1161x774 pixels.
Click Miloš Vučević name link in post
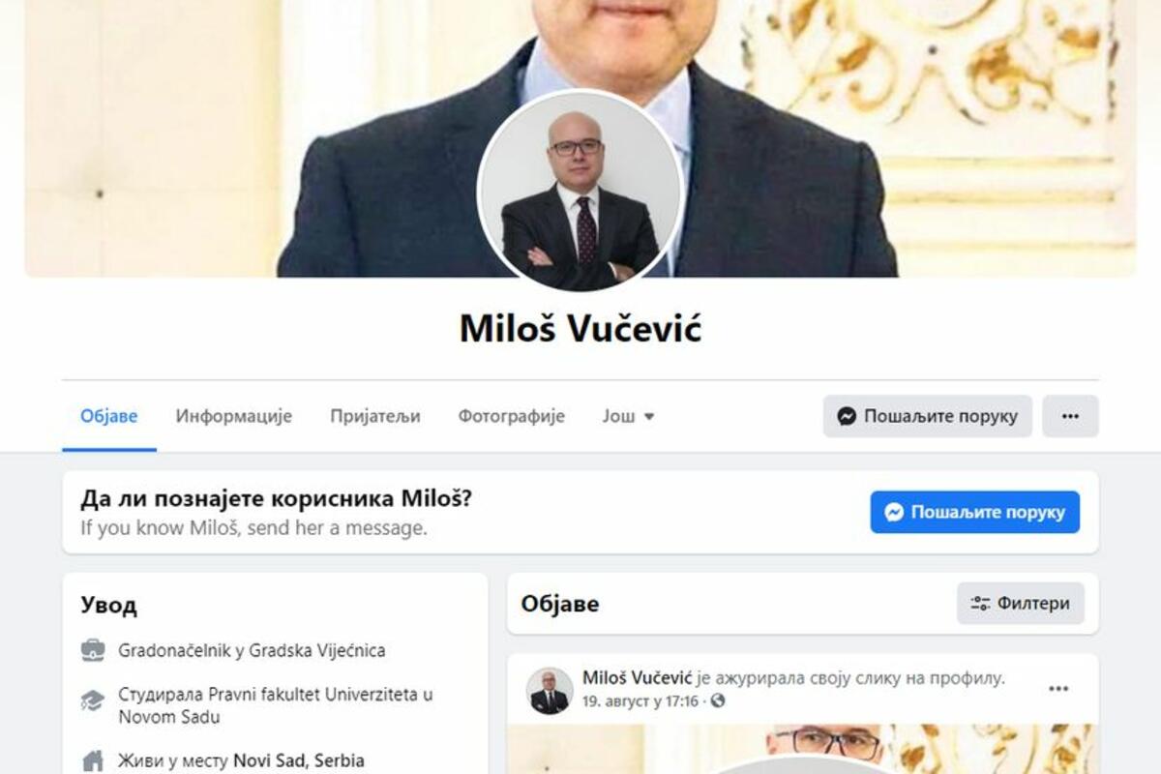tap(637, 677)
